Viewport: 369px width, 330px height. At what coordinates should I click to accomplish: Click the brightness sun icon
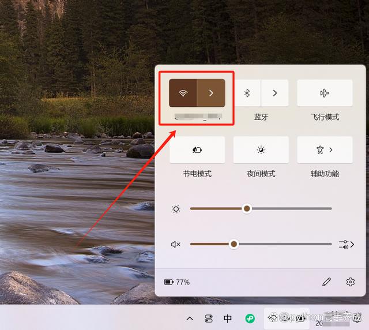click(x=176, y=209)
